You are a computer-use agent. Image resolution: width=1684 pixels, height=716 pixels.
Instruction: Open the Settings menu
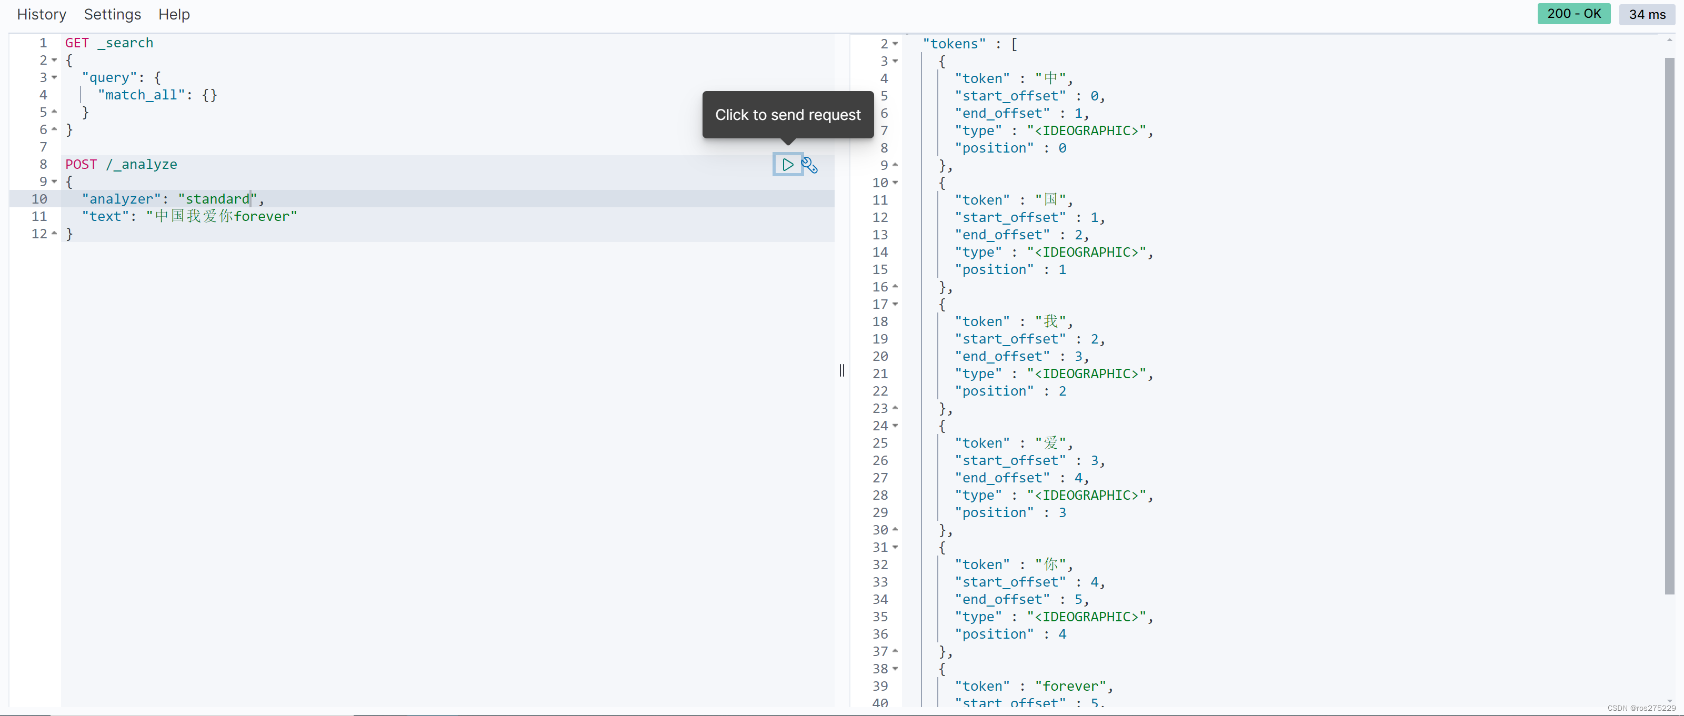(x=112, y=14)
